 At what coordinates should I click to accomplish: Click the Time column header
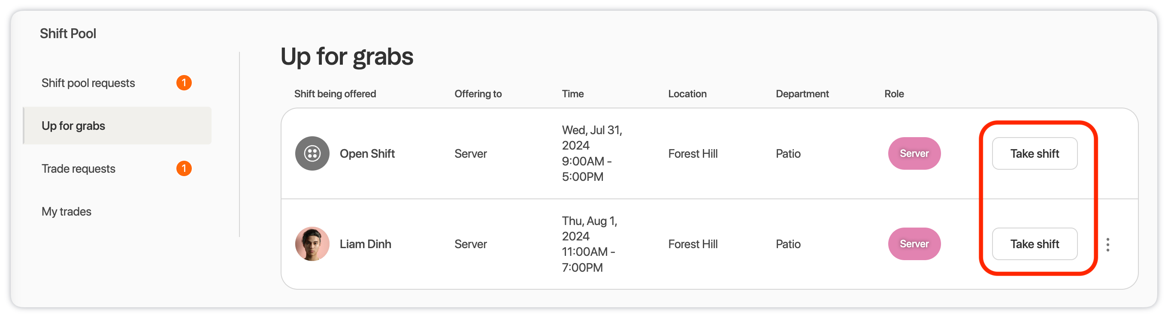point(573,94)
